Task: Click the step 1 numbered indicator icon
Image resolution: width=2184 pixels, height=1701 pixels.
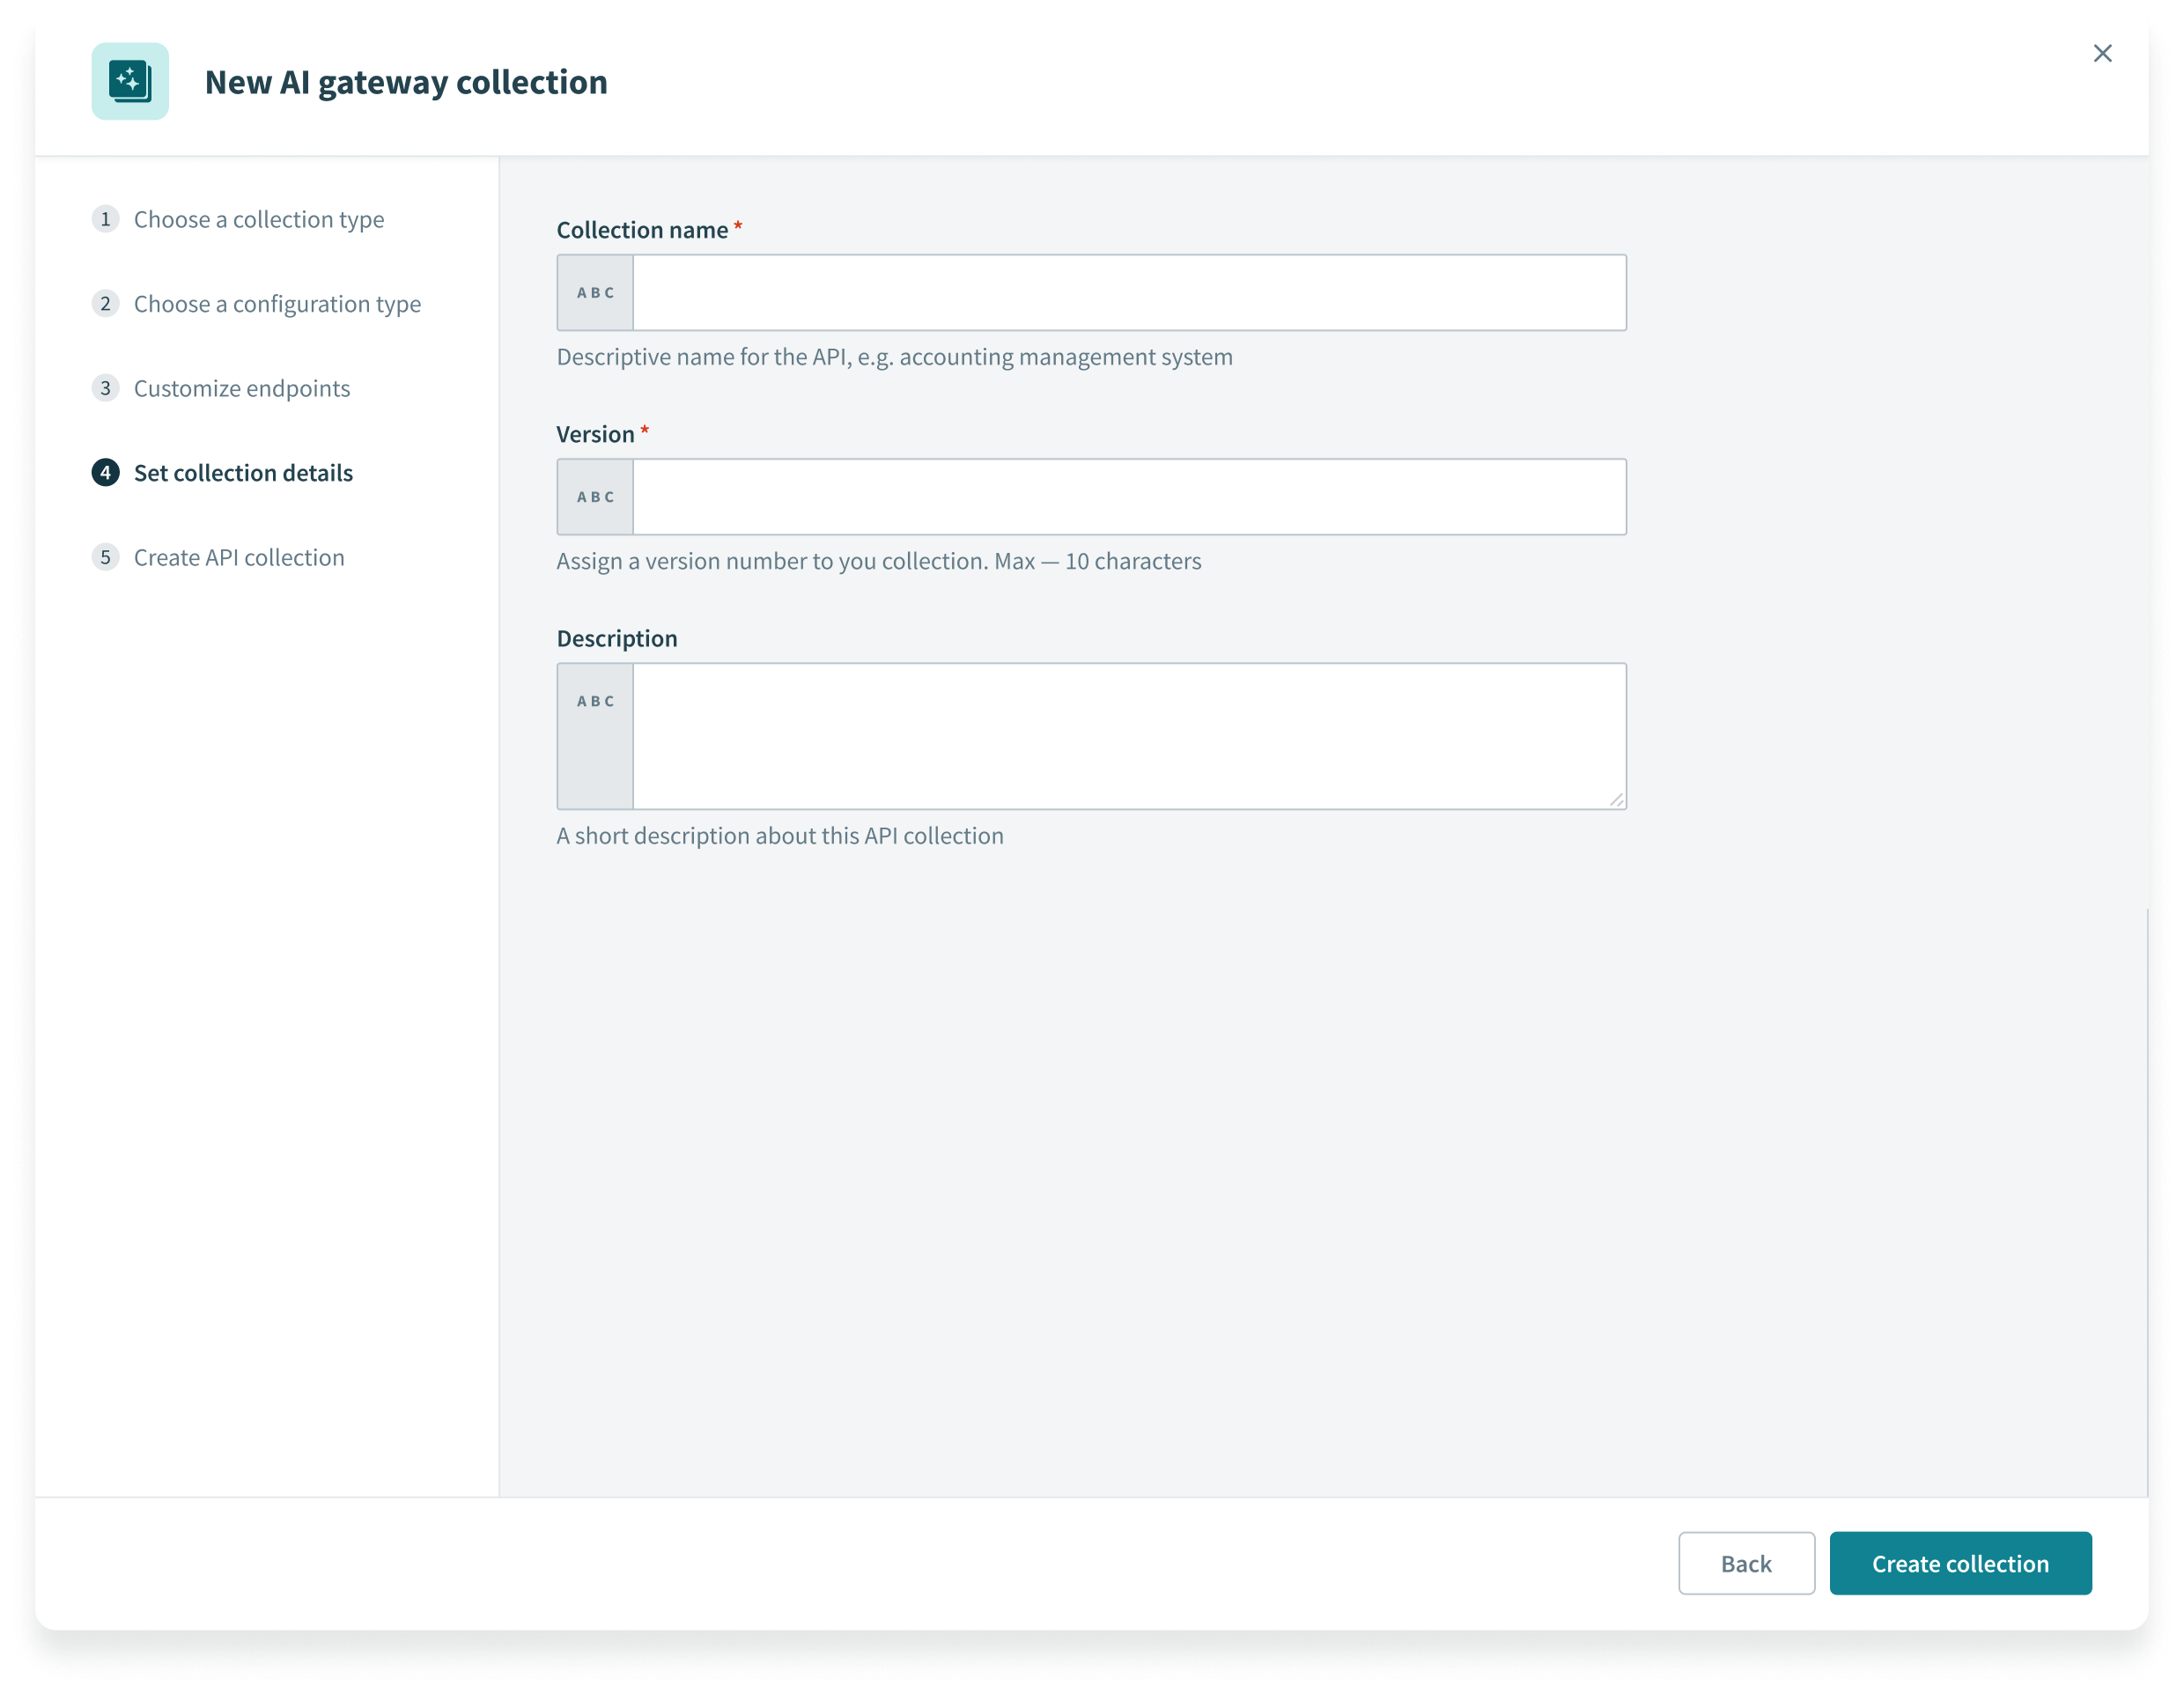Action: 107,218
